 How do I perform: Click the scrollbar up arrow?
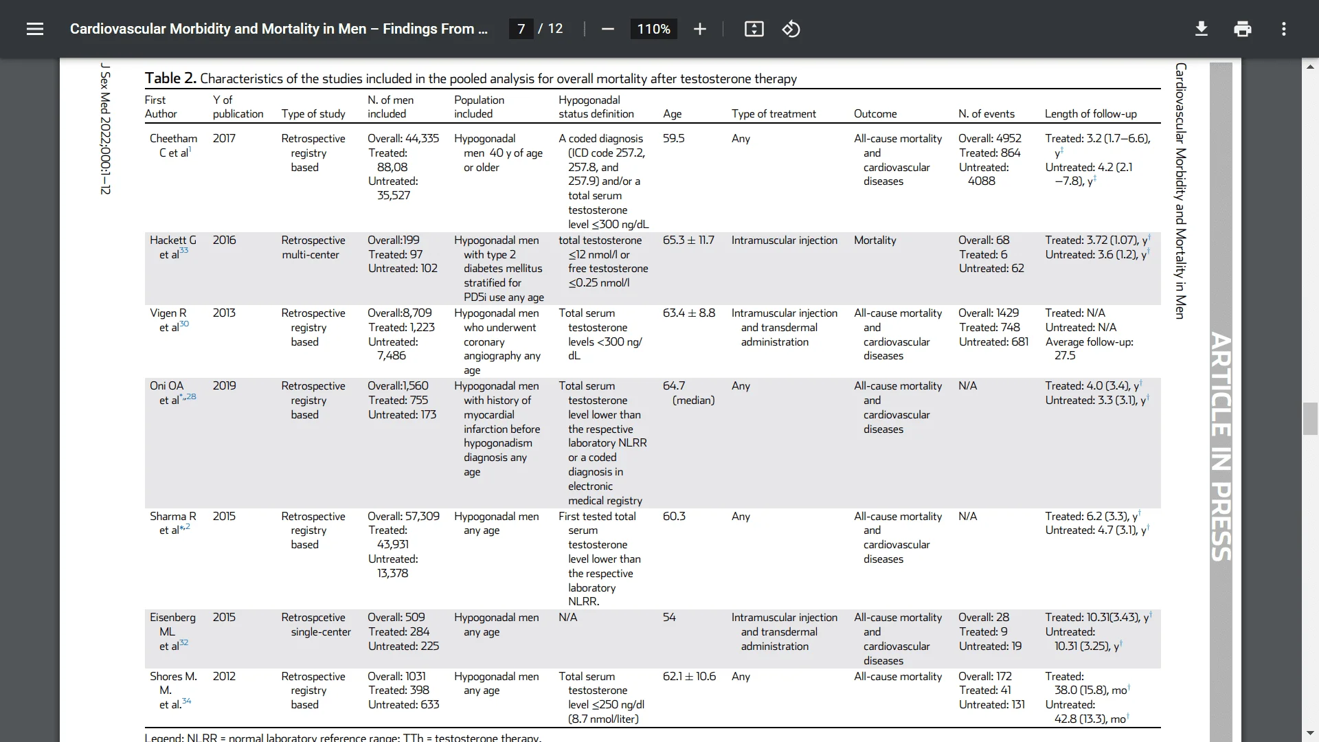click(x=1310, y=67)
